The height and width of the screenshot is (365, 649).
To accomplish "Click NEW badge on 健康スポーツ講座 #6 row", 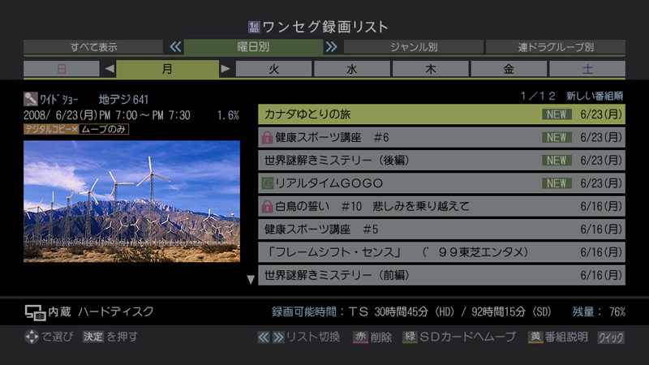I will [557, 137].
